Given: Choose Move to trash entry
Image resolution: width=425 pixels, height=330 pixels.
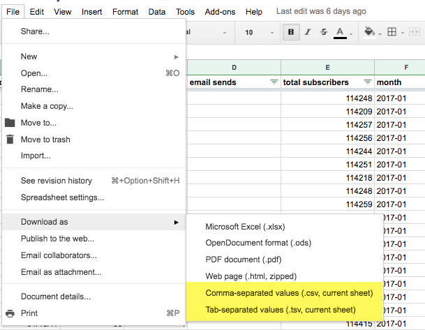Looking at the screenshot, I should tap(94, 140).
